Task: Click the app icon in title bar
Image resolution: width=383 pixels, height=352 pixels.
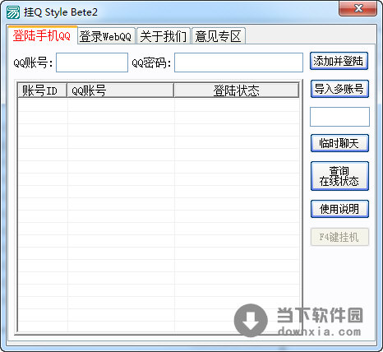Action: (13, 12)
